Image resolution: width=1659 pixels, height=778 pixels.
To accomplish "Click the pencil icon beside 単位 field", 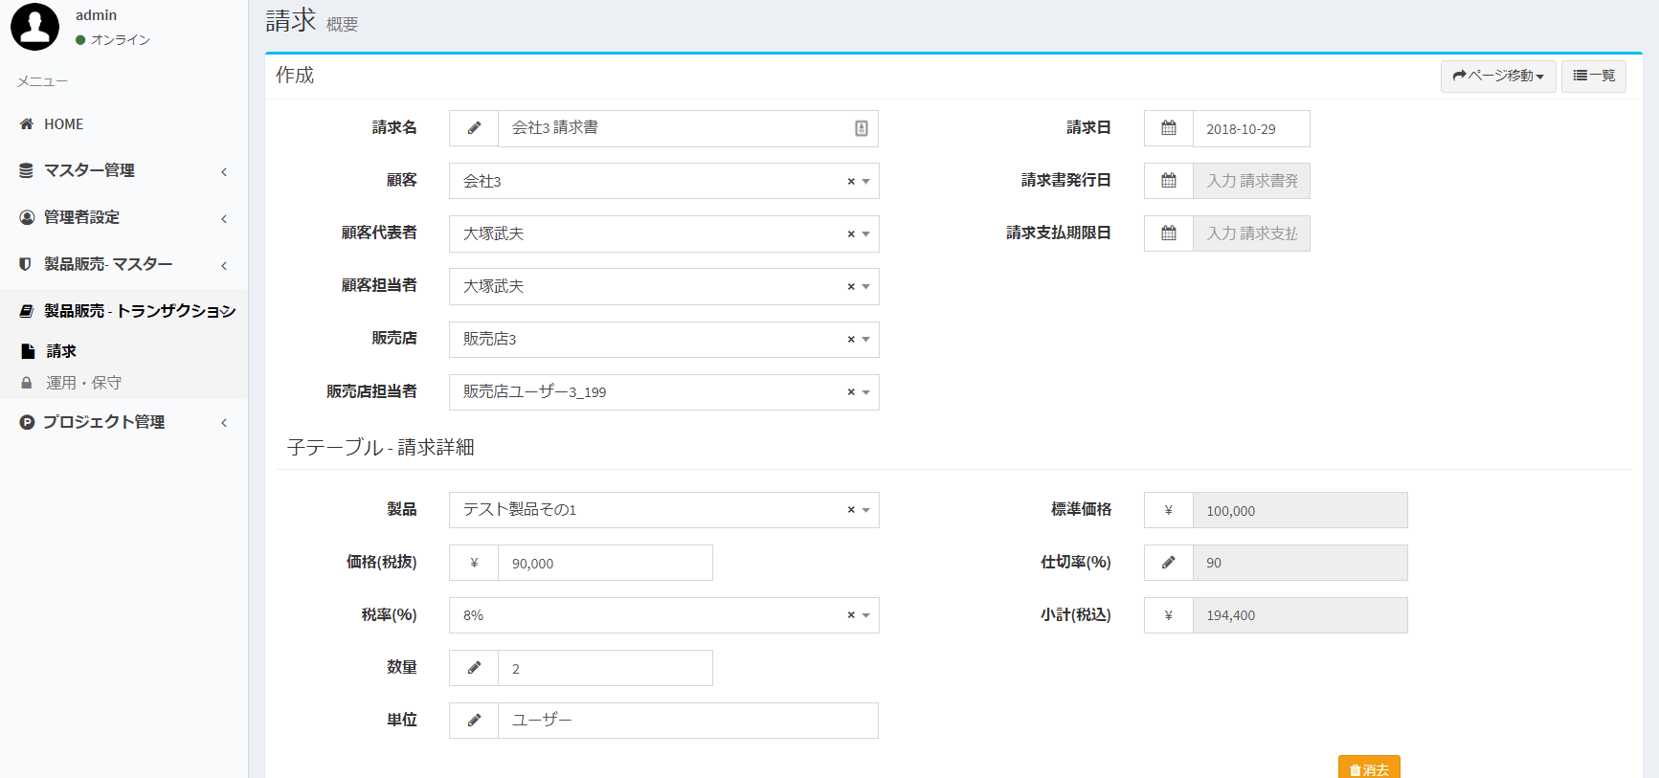I will pos(474,721).
